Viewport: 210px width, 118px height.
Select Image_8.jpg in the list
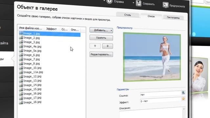31,64
